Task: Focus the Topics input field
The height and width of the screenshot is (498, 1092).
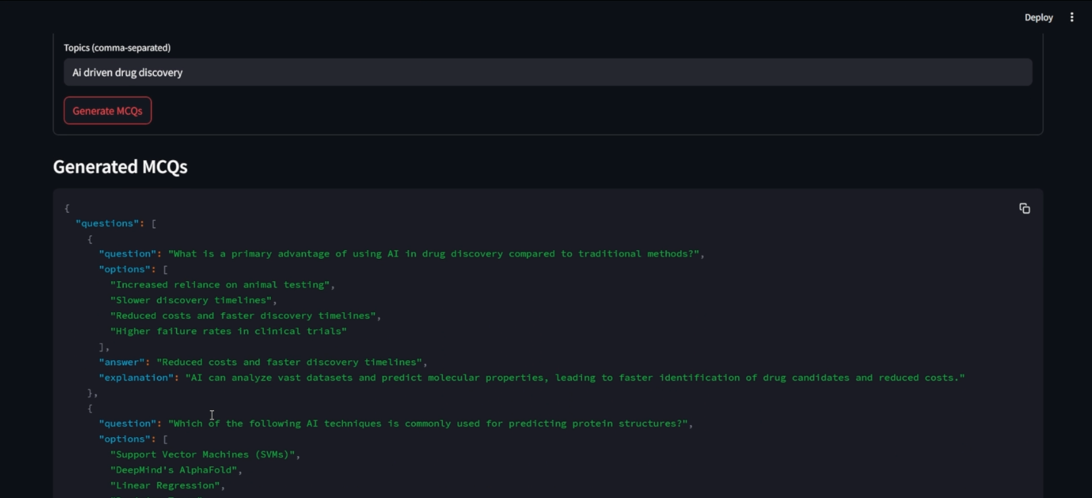Action: [x=548, y=72]
